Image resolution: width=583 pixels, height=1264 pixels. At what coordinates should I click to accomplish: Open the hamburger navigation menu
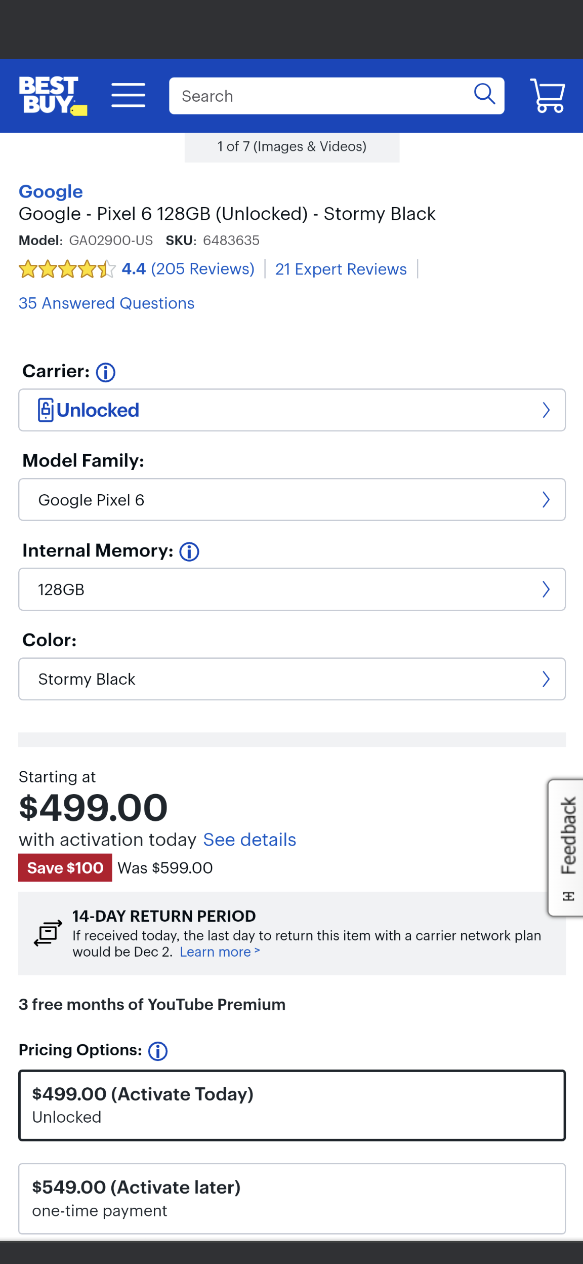(x=128, y=96)
